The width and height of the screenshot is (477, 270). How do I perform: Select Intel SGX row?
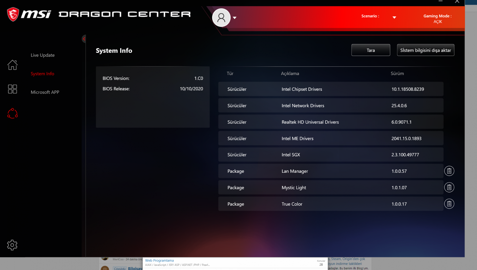331,155
